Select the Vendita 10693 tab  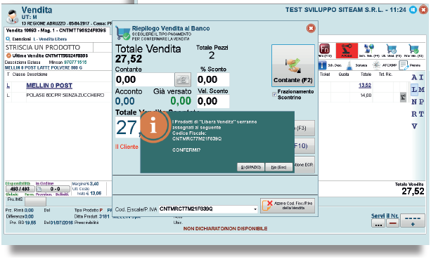click(x=56, y=30)
